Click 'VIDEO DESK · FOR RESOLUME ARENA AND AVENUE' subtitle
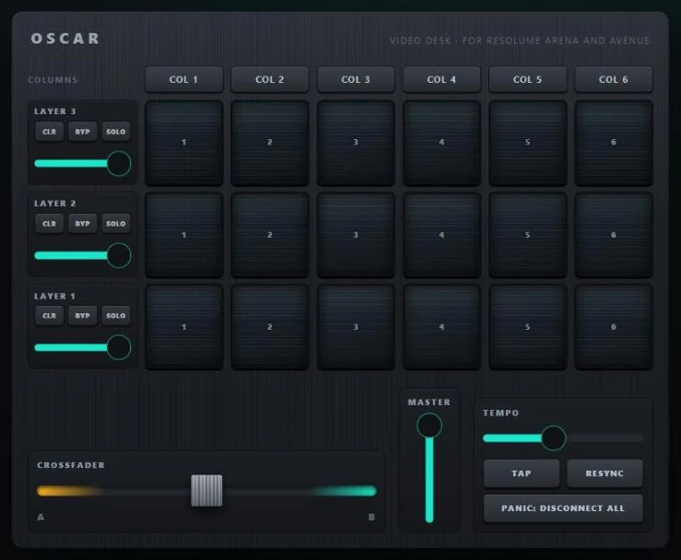This screenshot has height=560, width=681. pos(520,41)
